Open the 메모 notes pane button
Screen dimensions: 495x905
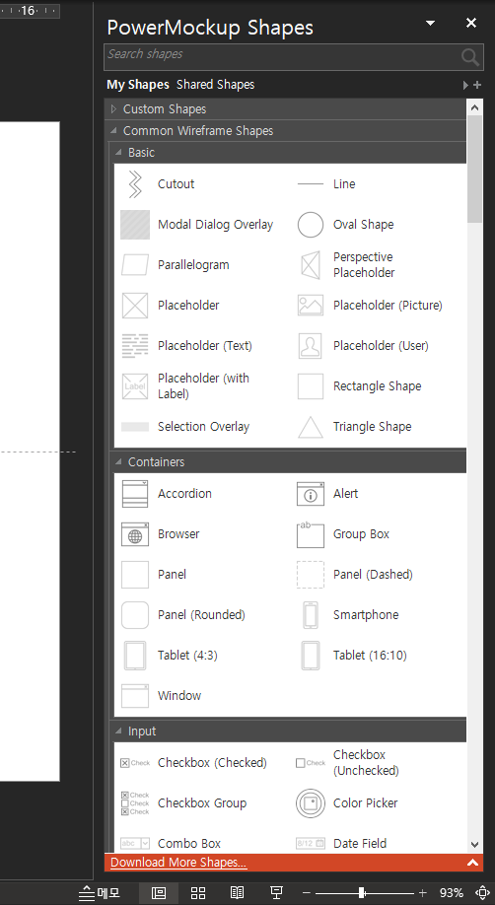(100, 893)
